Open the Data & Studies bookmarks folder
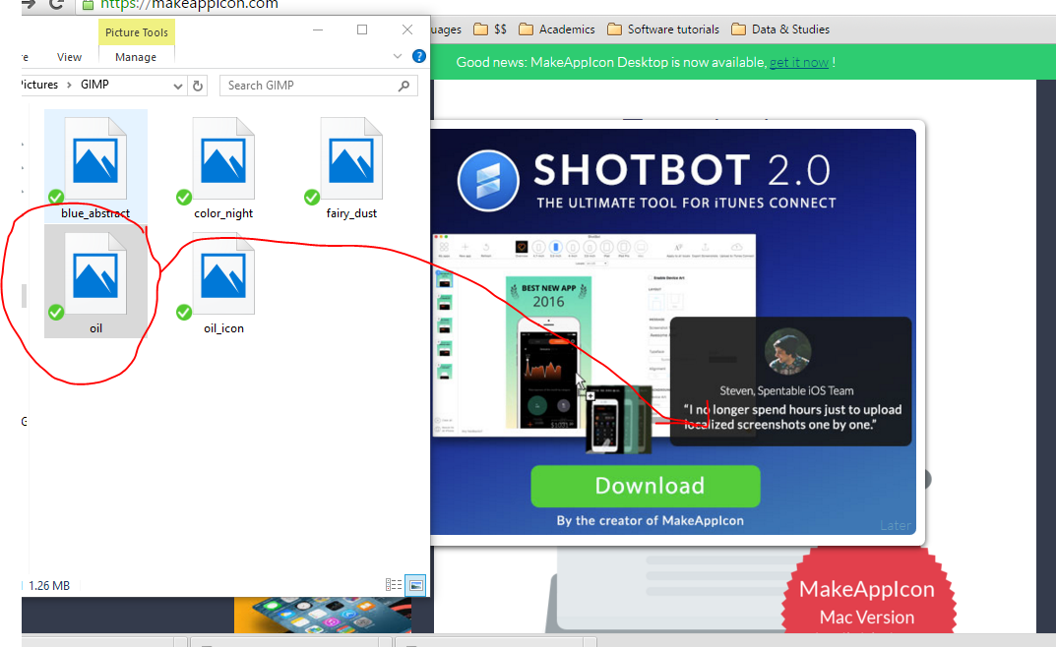The height and width of the screenshot is (647, 1056). click(780, 29)
